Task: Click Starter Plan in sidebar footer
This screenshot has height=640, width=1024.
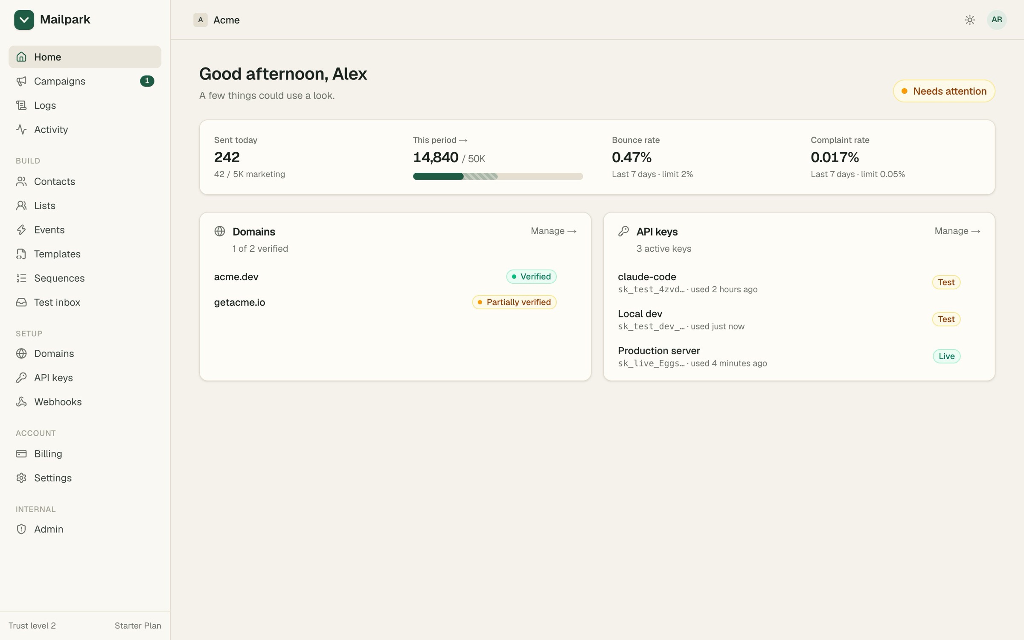Action: pyautogui.click(x=138, y=625)
